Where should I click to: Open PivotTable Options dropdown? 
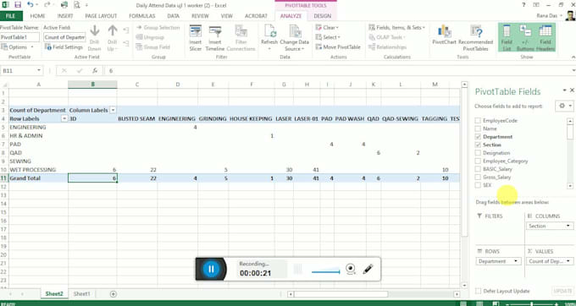point(18,46)
